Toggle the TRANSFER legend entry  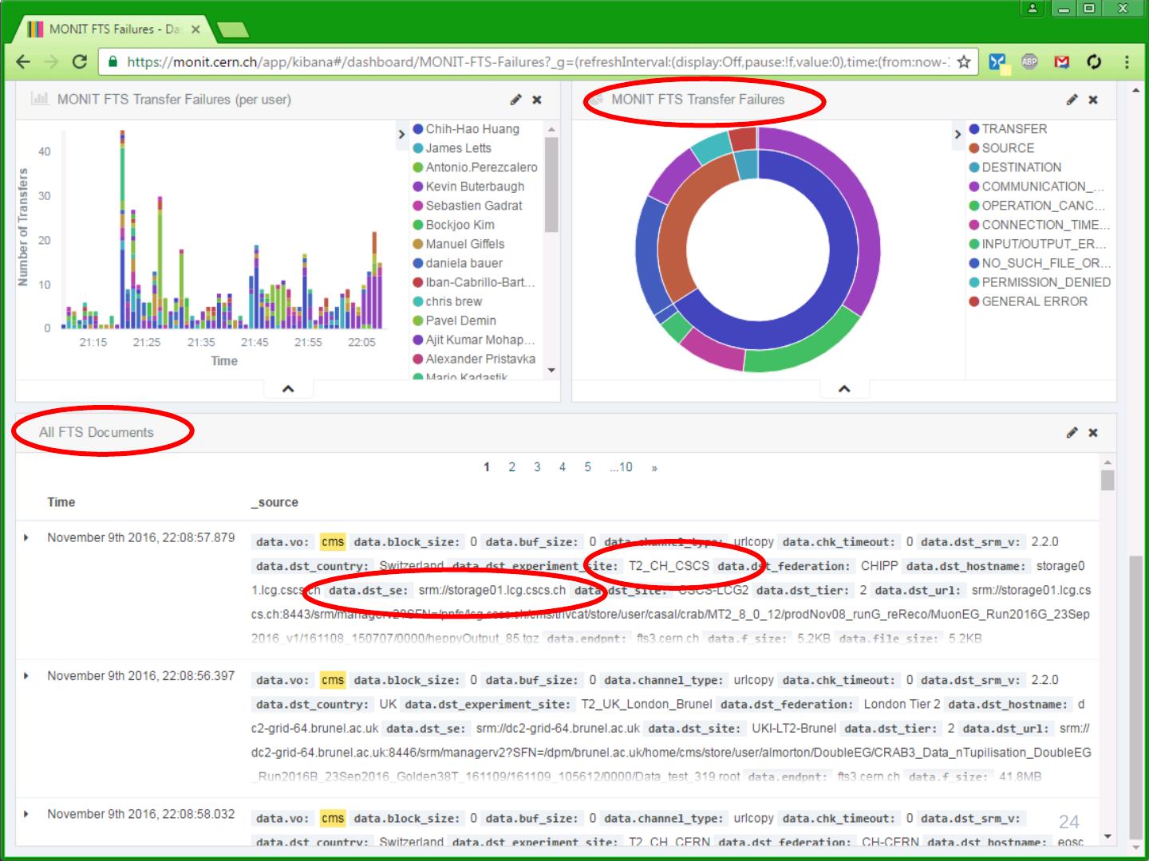[1013, 129]
